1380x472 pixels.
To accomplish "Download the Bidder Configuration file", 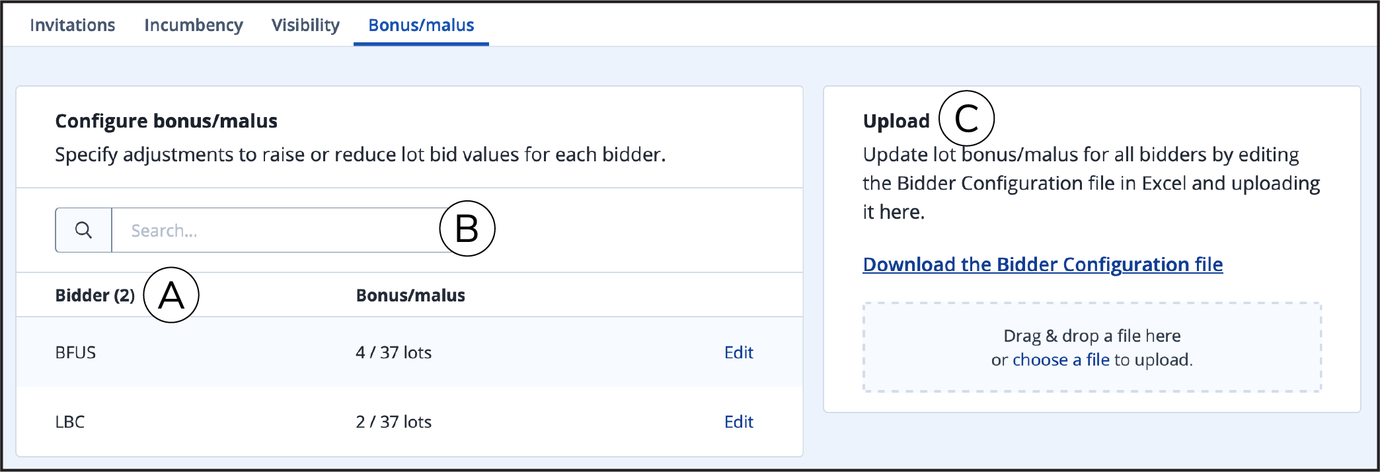I will tap(1043, 264).
